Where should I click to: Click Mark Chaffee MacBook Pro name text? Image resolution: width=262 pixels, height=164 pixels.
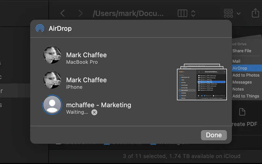[x=86, y=55]
